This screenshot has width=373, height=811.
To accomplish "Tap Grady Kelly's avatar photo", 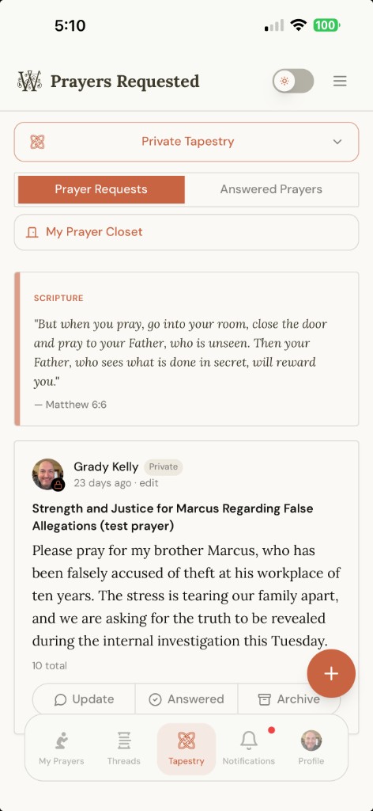I will 48,474.
